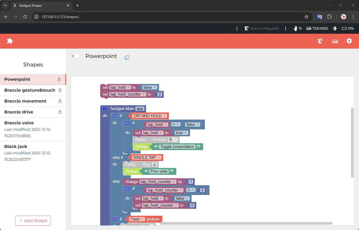
Task: Click the battery 0% indicator
Action: click(x=348, y=28)
